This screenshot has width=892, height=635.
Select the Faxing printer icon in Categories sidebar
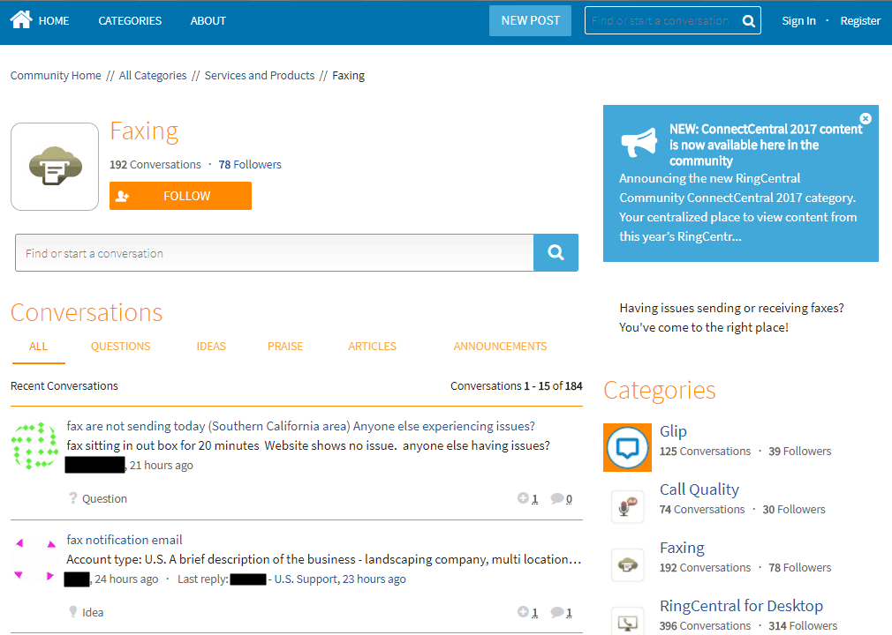627,564
